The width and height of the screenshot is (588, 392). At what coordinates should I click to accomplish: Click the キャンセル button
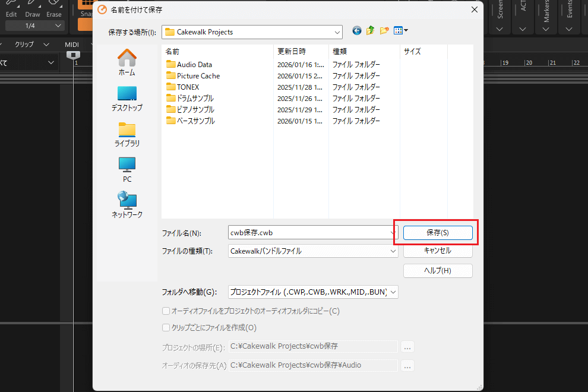tap(438, 251)
